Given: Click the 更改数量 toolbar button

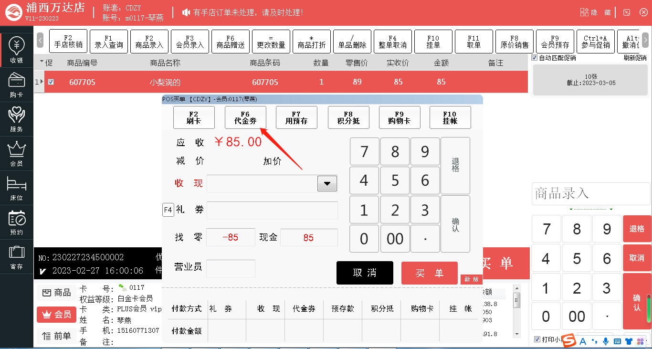Looking at the screenshot, I should 271,41.
